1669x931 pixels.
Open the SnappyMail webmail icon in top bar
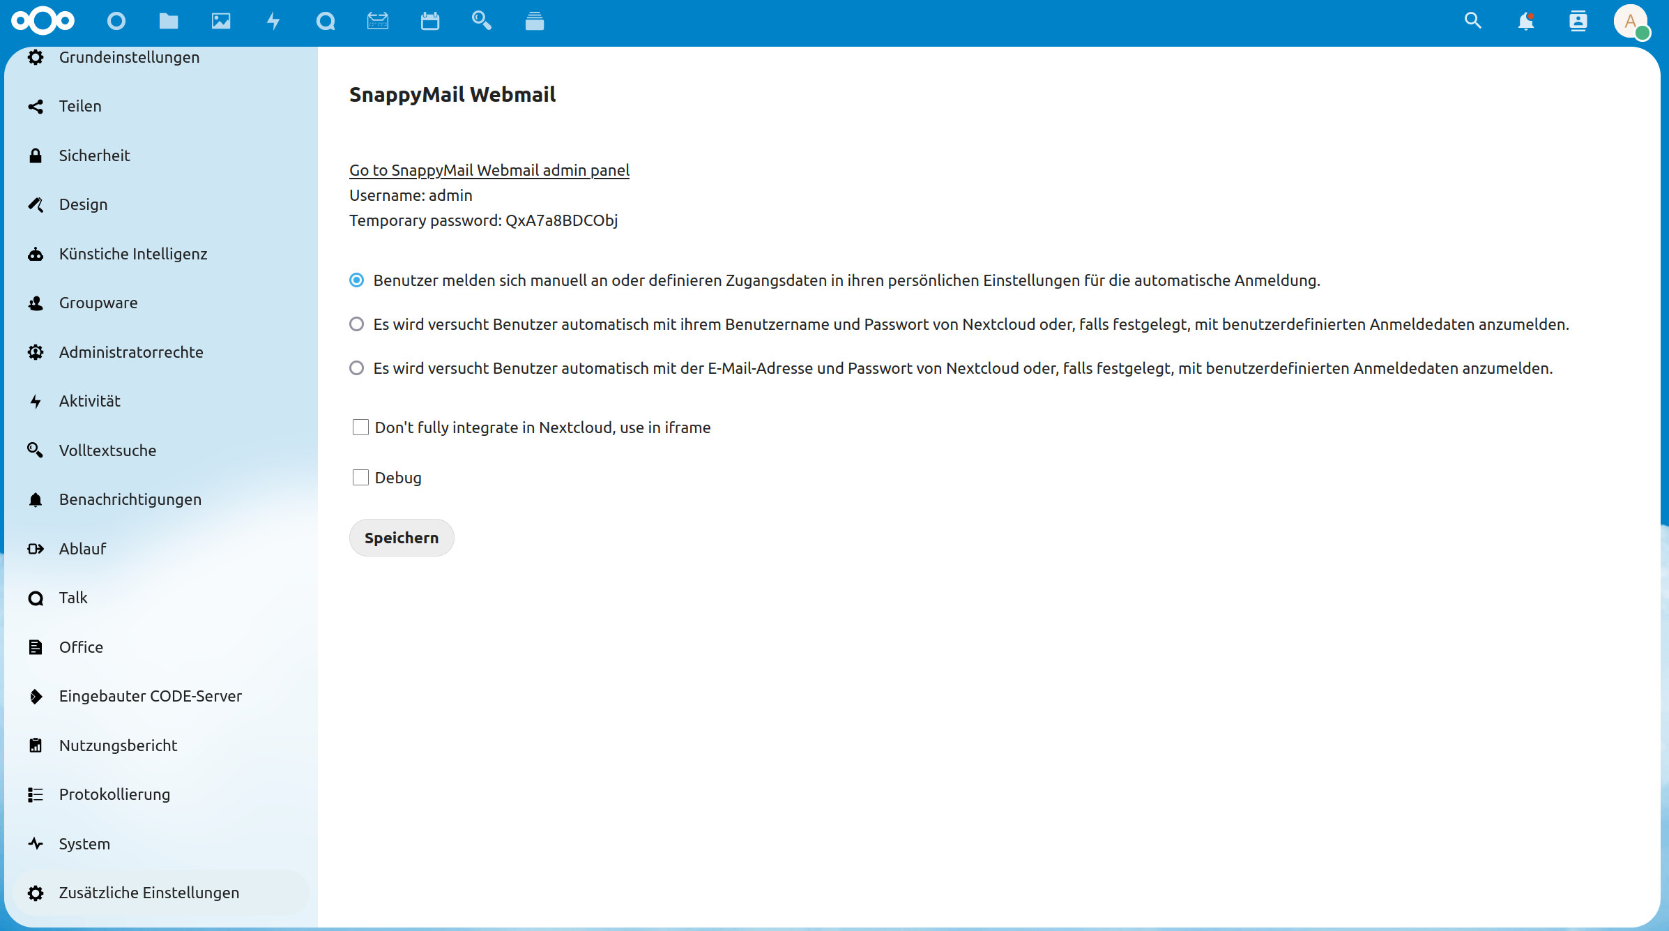coord(378,21)
